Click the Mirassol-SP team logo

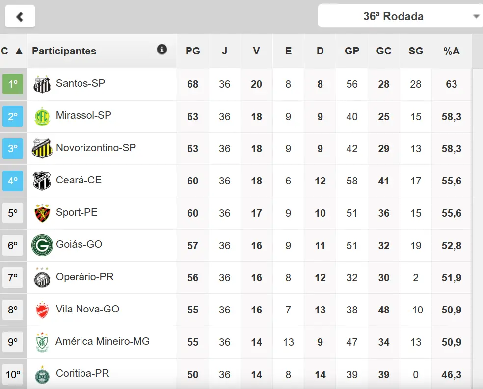tap(42, 116)
